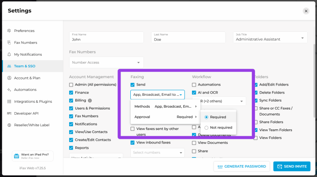
Task: Click the Developer API icon
Action: pyautogui.click(x=9, y=113)
